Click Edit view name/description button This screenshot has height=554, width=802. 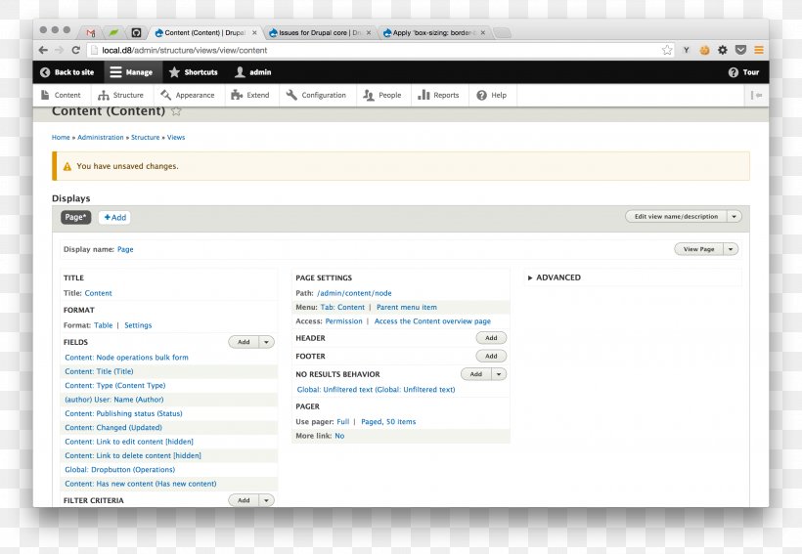[x=676, y=216]
